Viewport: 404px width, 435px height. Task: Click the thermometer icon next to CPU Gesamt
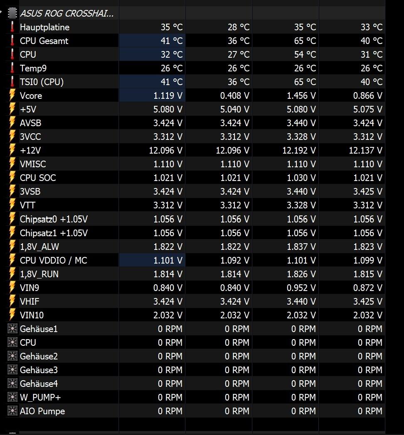12,41
